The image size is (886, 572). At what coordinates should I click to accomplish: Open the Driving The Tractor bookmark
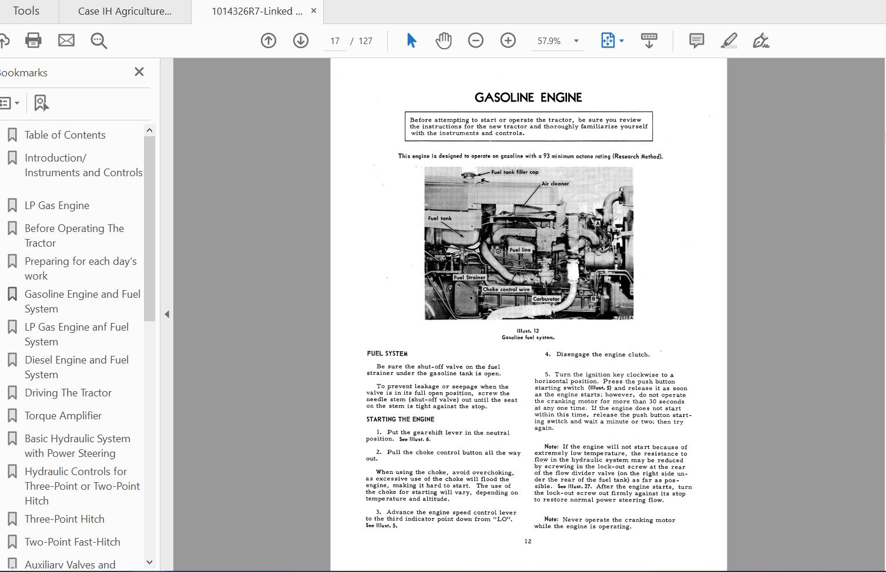coord(68,393)
